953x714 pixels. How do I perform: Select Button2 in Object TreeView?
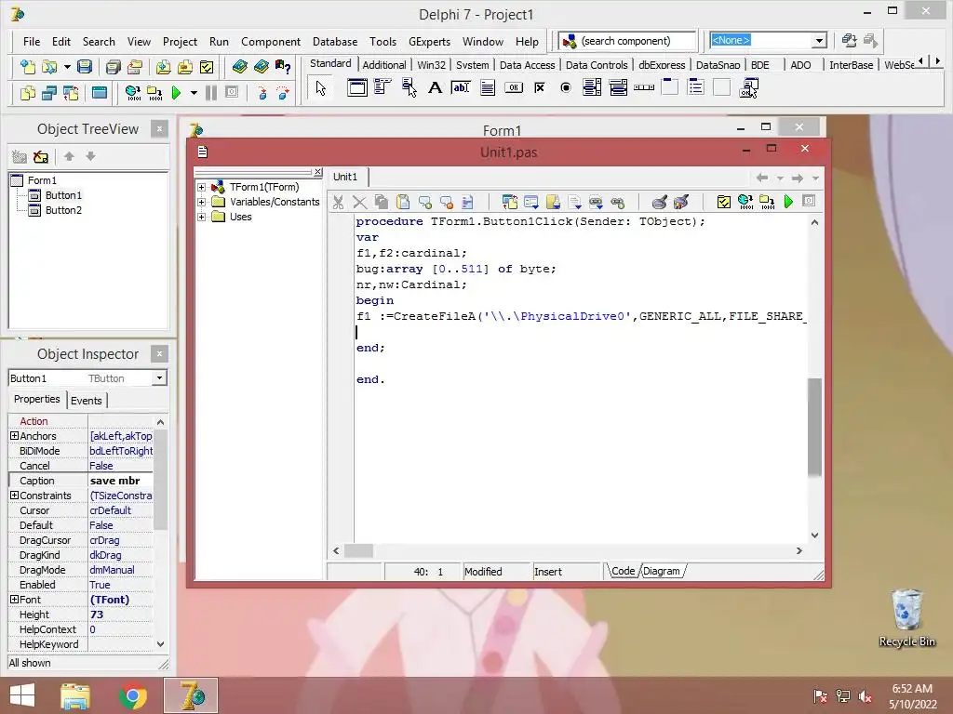63,211
